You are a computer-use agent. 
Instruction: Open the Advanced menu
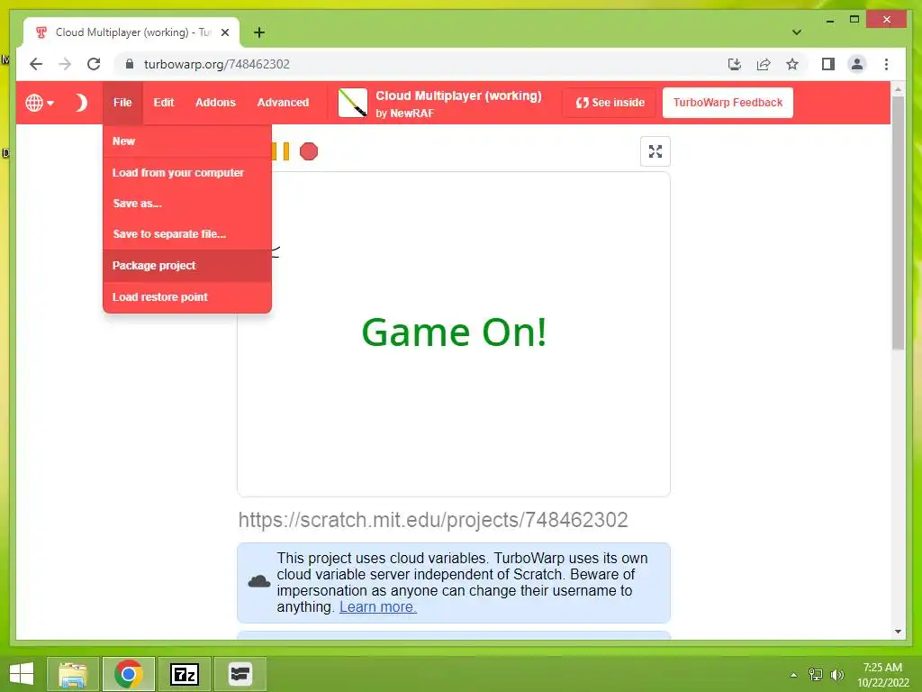(283, 103)
